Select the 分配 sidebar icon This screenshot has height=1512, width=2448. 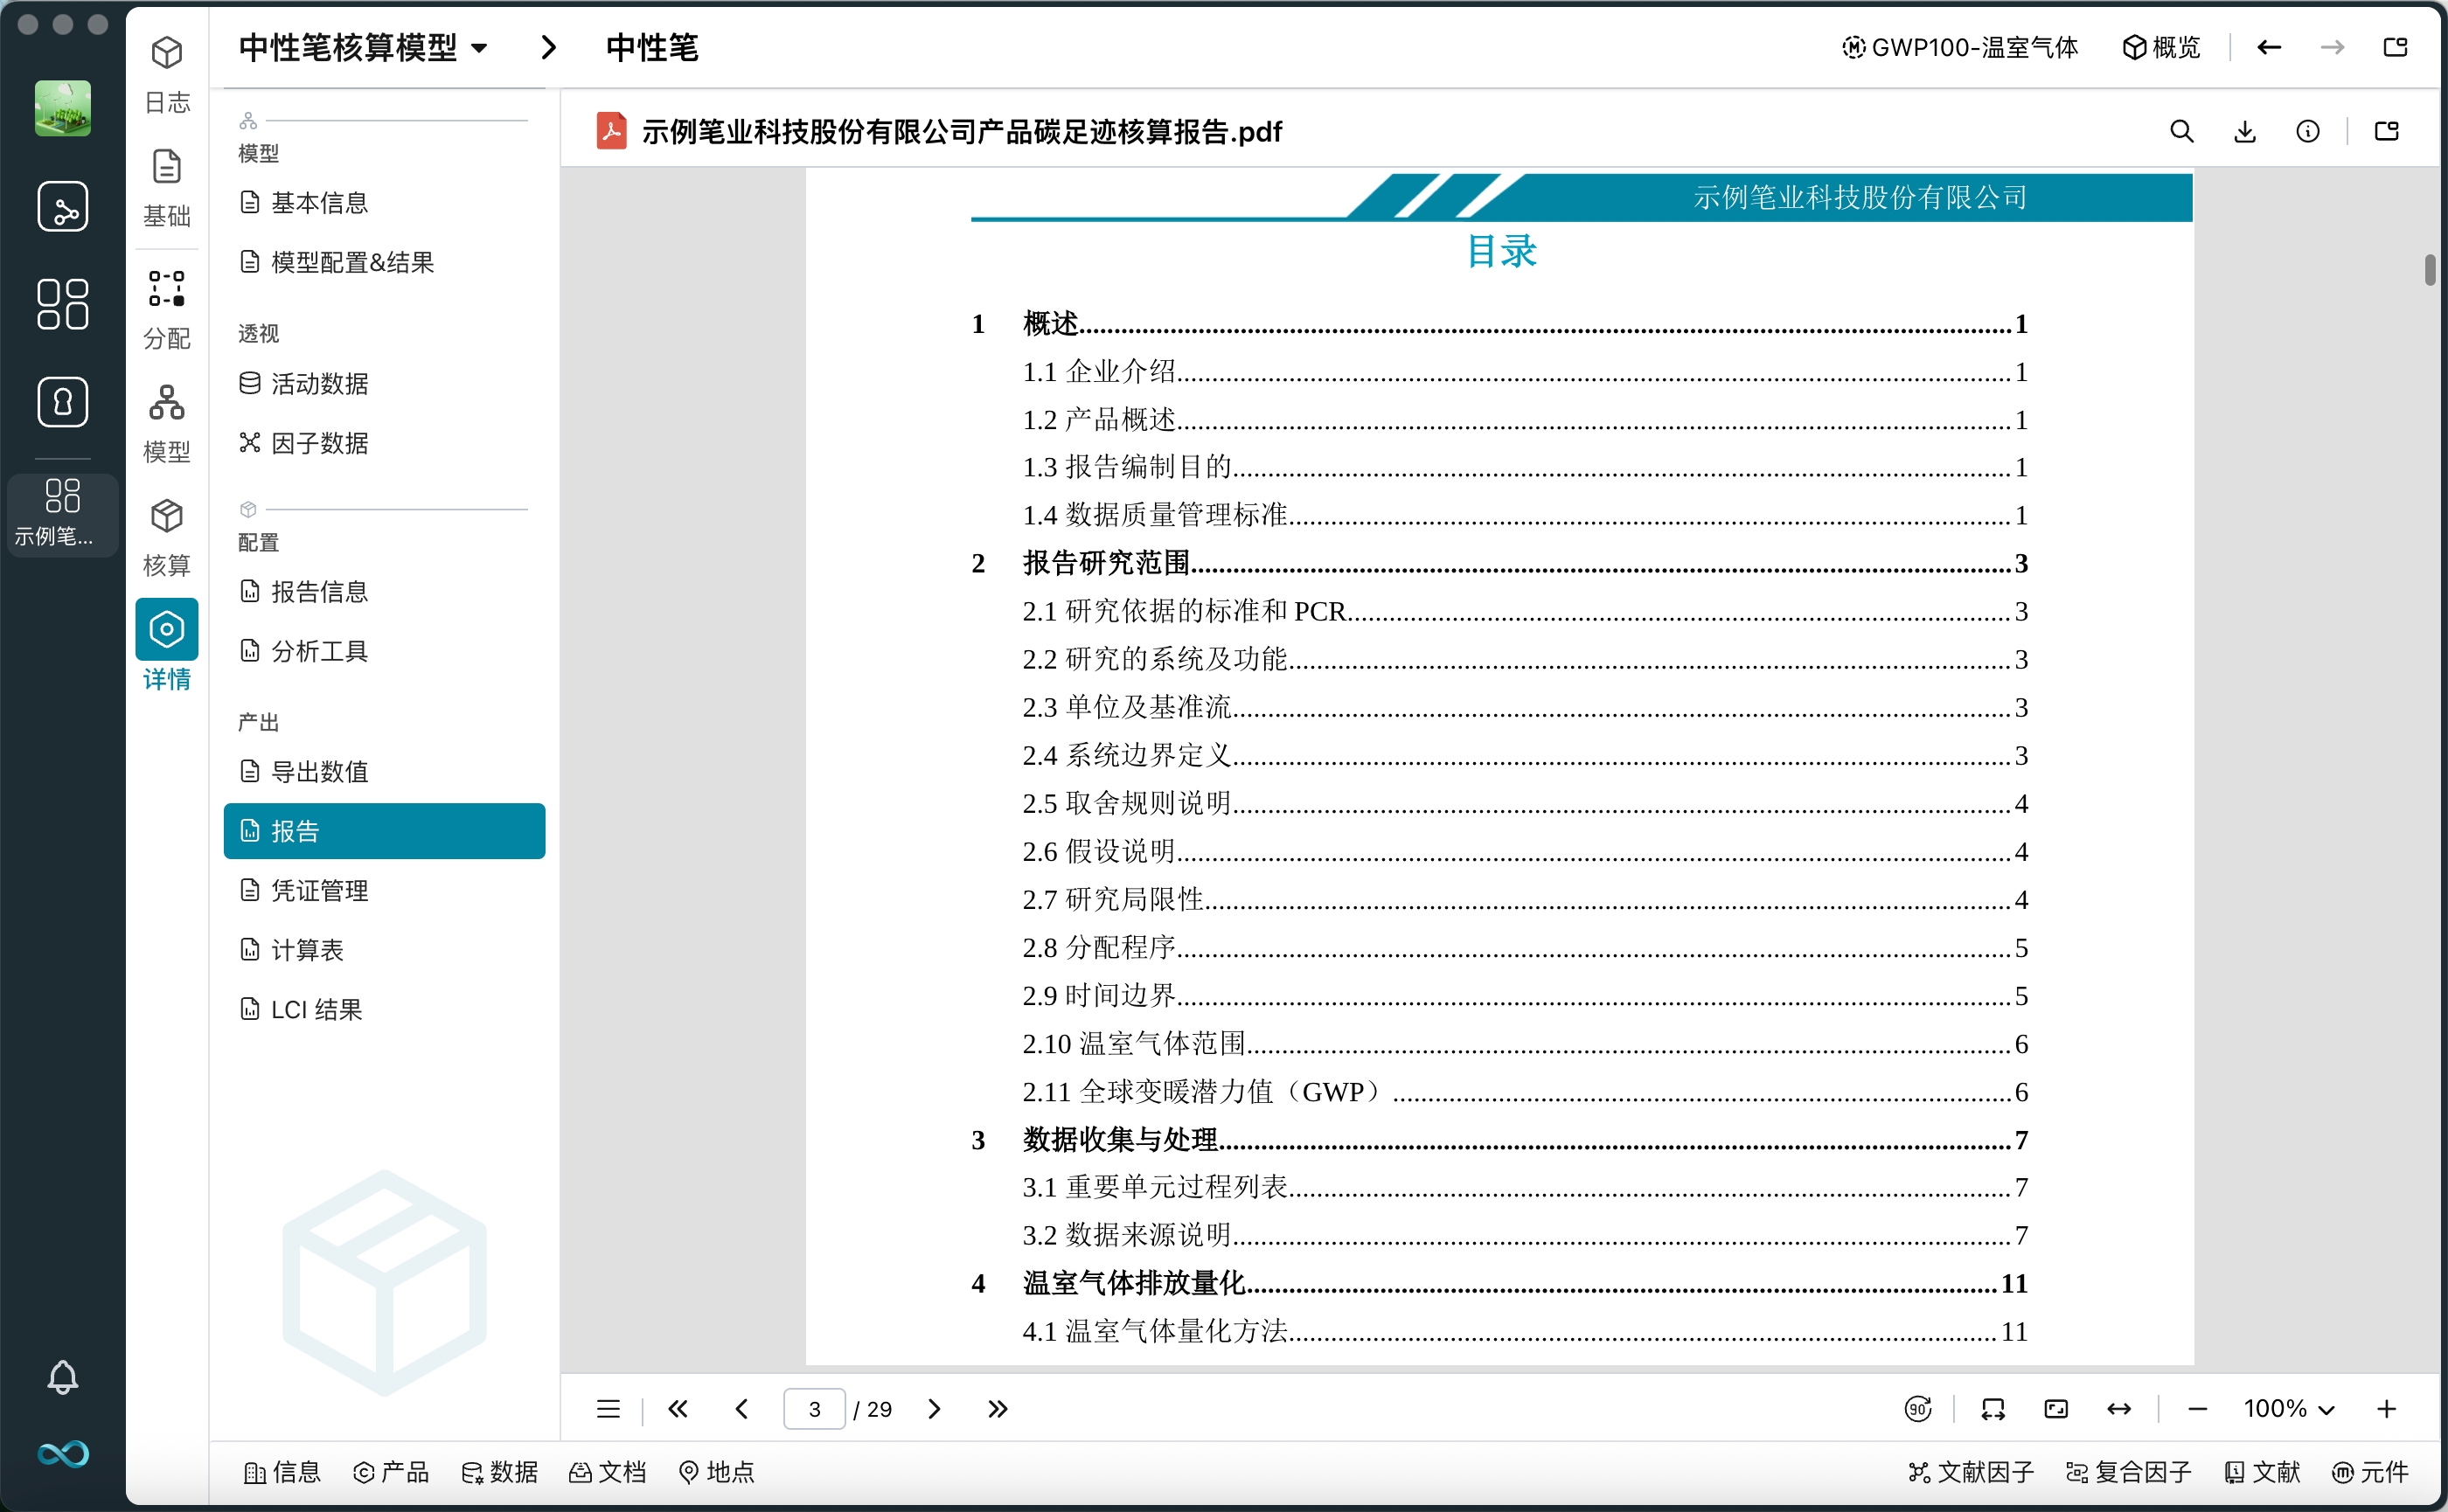[166, 305]
